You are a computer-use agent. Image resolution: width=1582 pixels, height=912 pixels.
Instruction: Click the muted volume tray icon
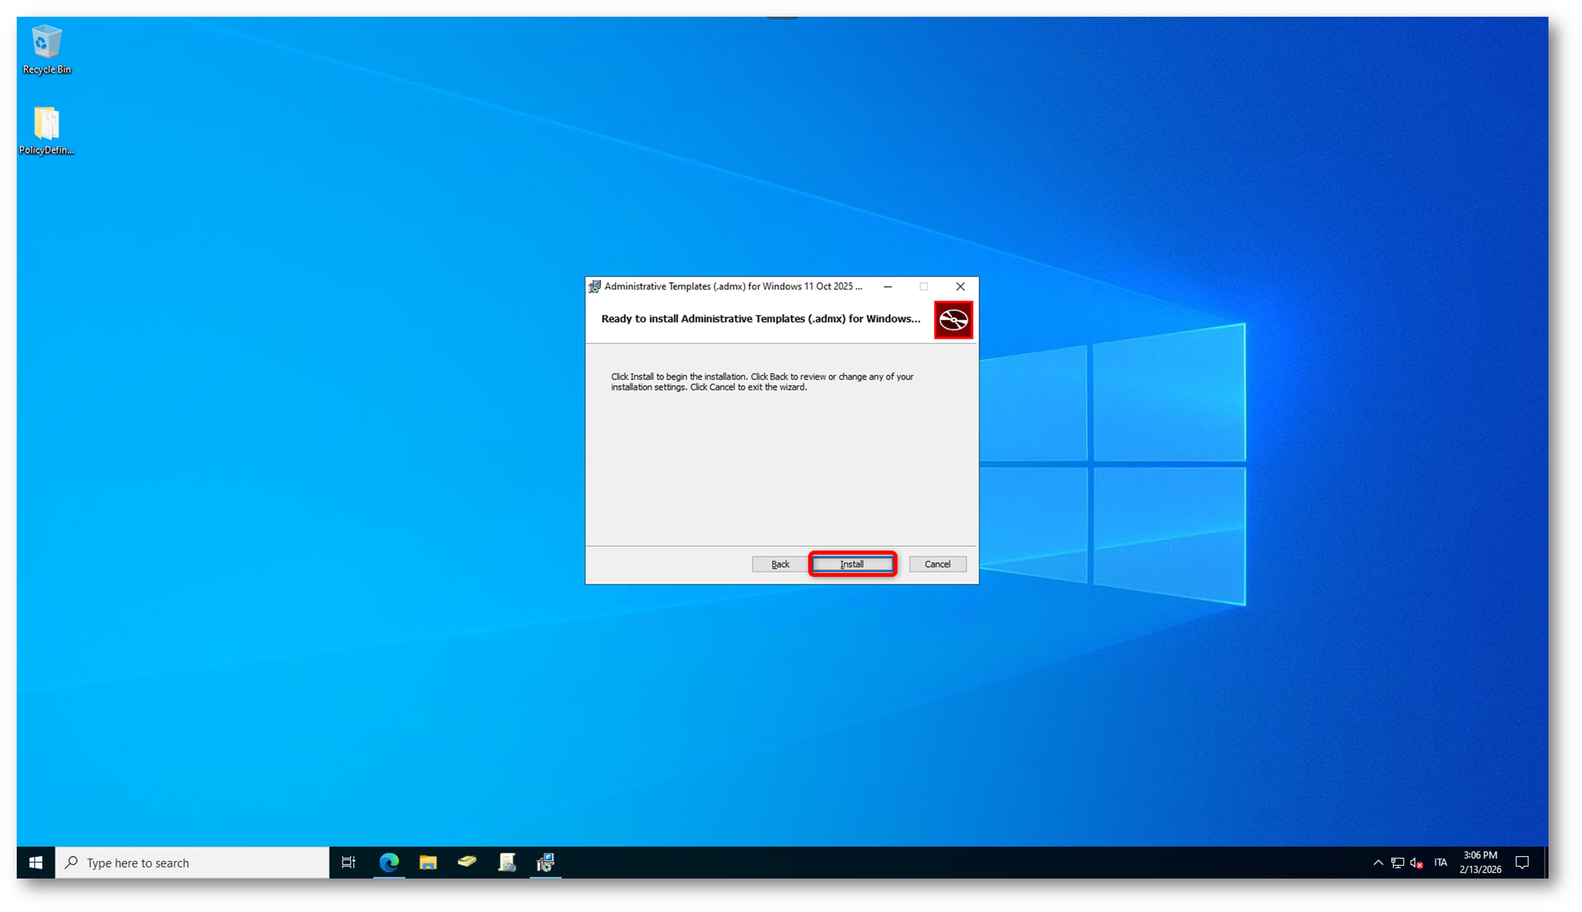[1417, 863]
